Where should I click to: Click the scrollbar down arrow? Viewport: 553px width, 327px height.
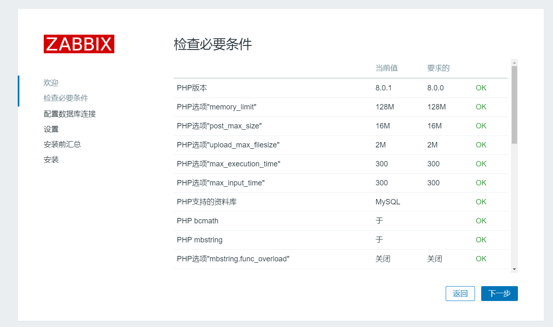click(514, 269)
